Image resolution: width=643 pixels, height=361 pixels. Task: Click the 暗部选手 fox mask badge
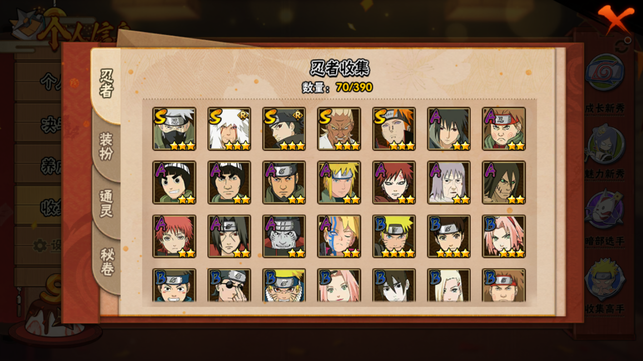tap(605, 210)
